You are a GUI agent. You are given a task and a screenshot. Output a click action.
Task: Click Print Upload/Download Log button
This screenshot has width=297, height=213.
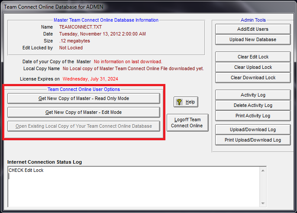[253, 140]
